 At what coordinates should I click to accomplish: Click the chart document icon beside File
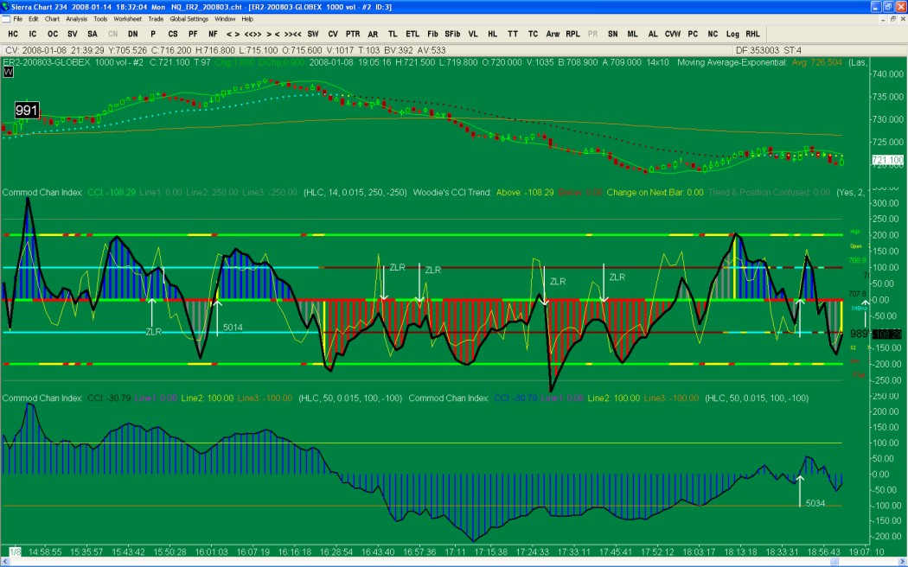pos(6,19)
